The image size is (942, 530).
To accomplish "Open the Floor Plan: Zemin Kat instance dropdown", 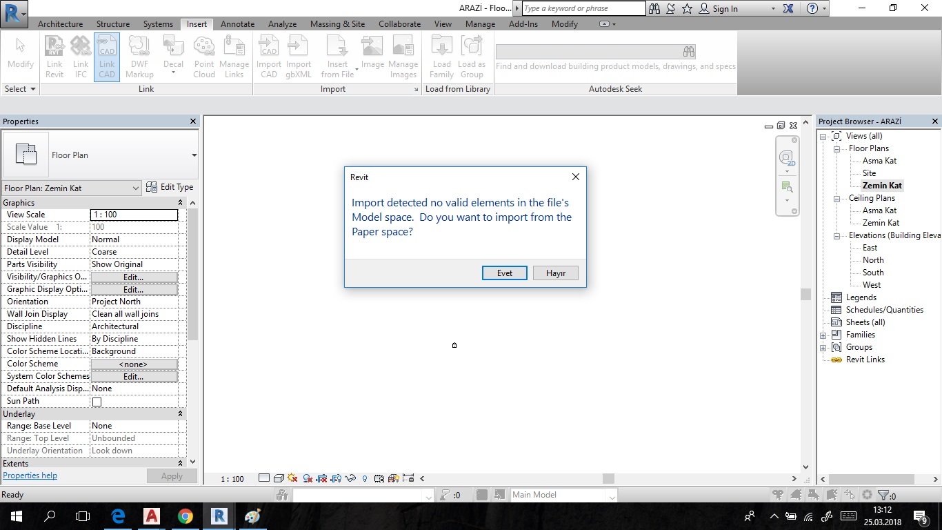I will pyautogui.click(x=72, y=188).
